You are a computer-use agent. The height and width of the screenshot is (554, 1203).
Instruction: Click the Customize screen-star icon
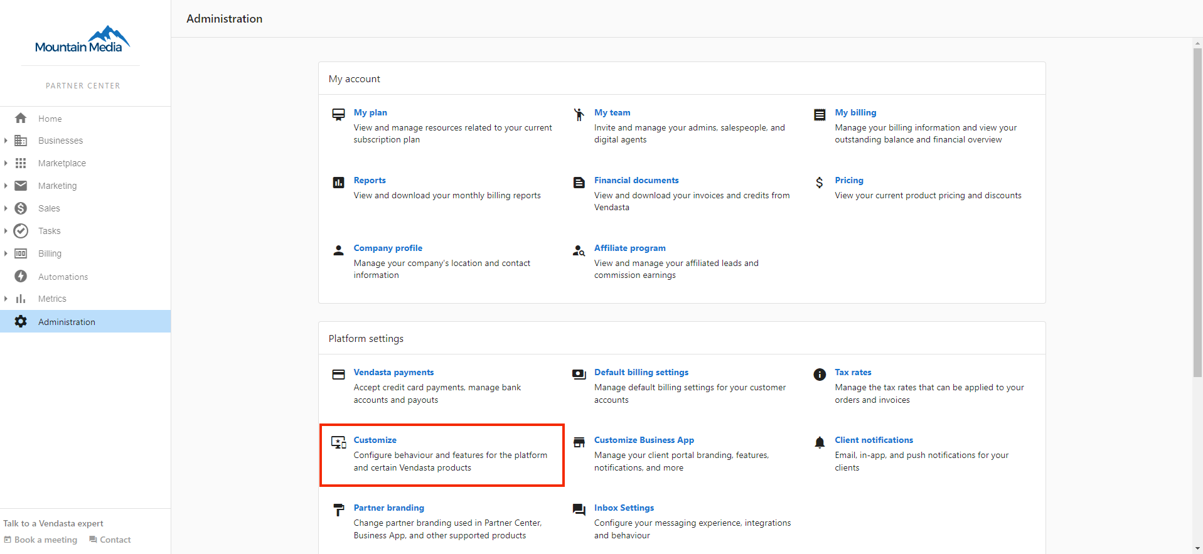tap(339, 442)
